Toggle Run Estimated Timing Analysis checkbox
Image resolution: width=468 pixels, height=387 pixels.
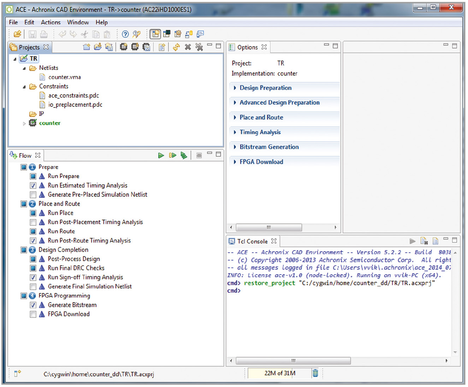(x=33, y=186)
